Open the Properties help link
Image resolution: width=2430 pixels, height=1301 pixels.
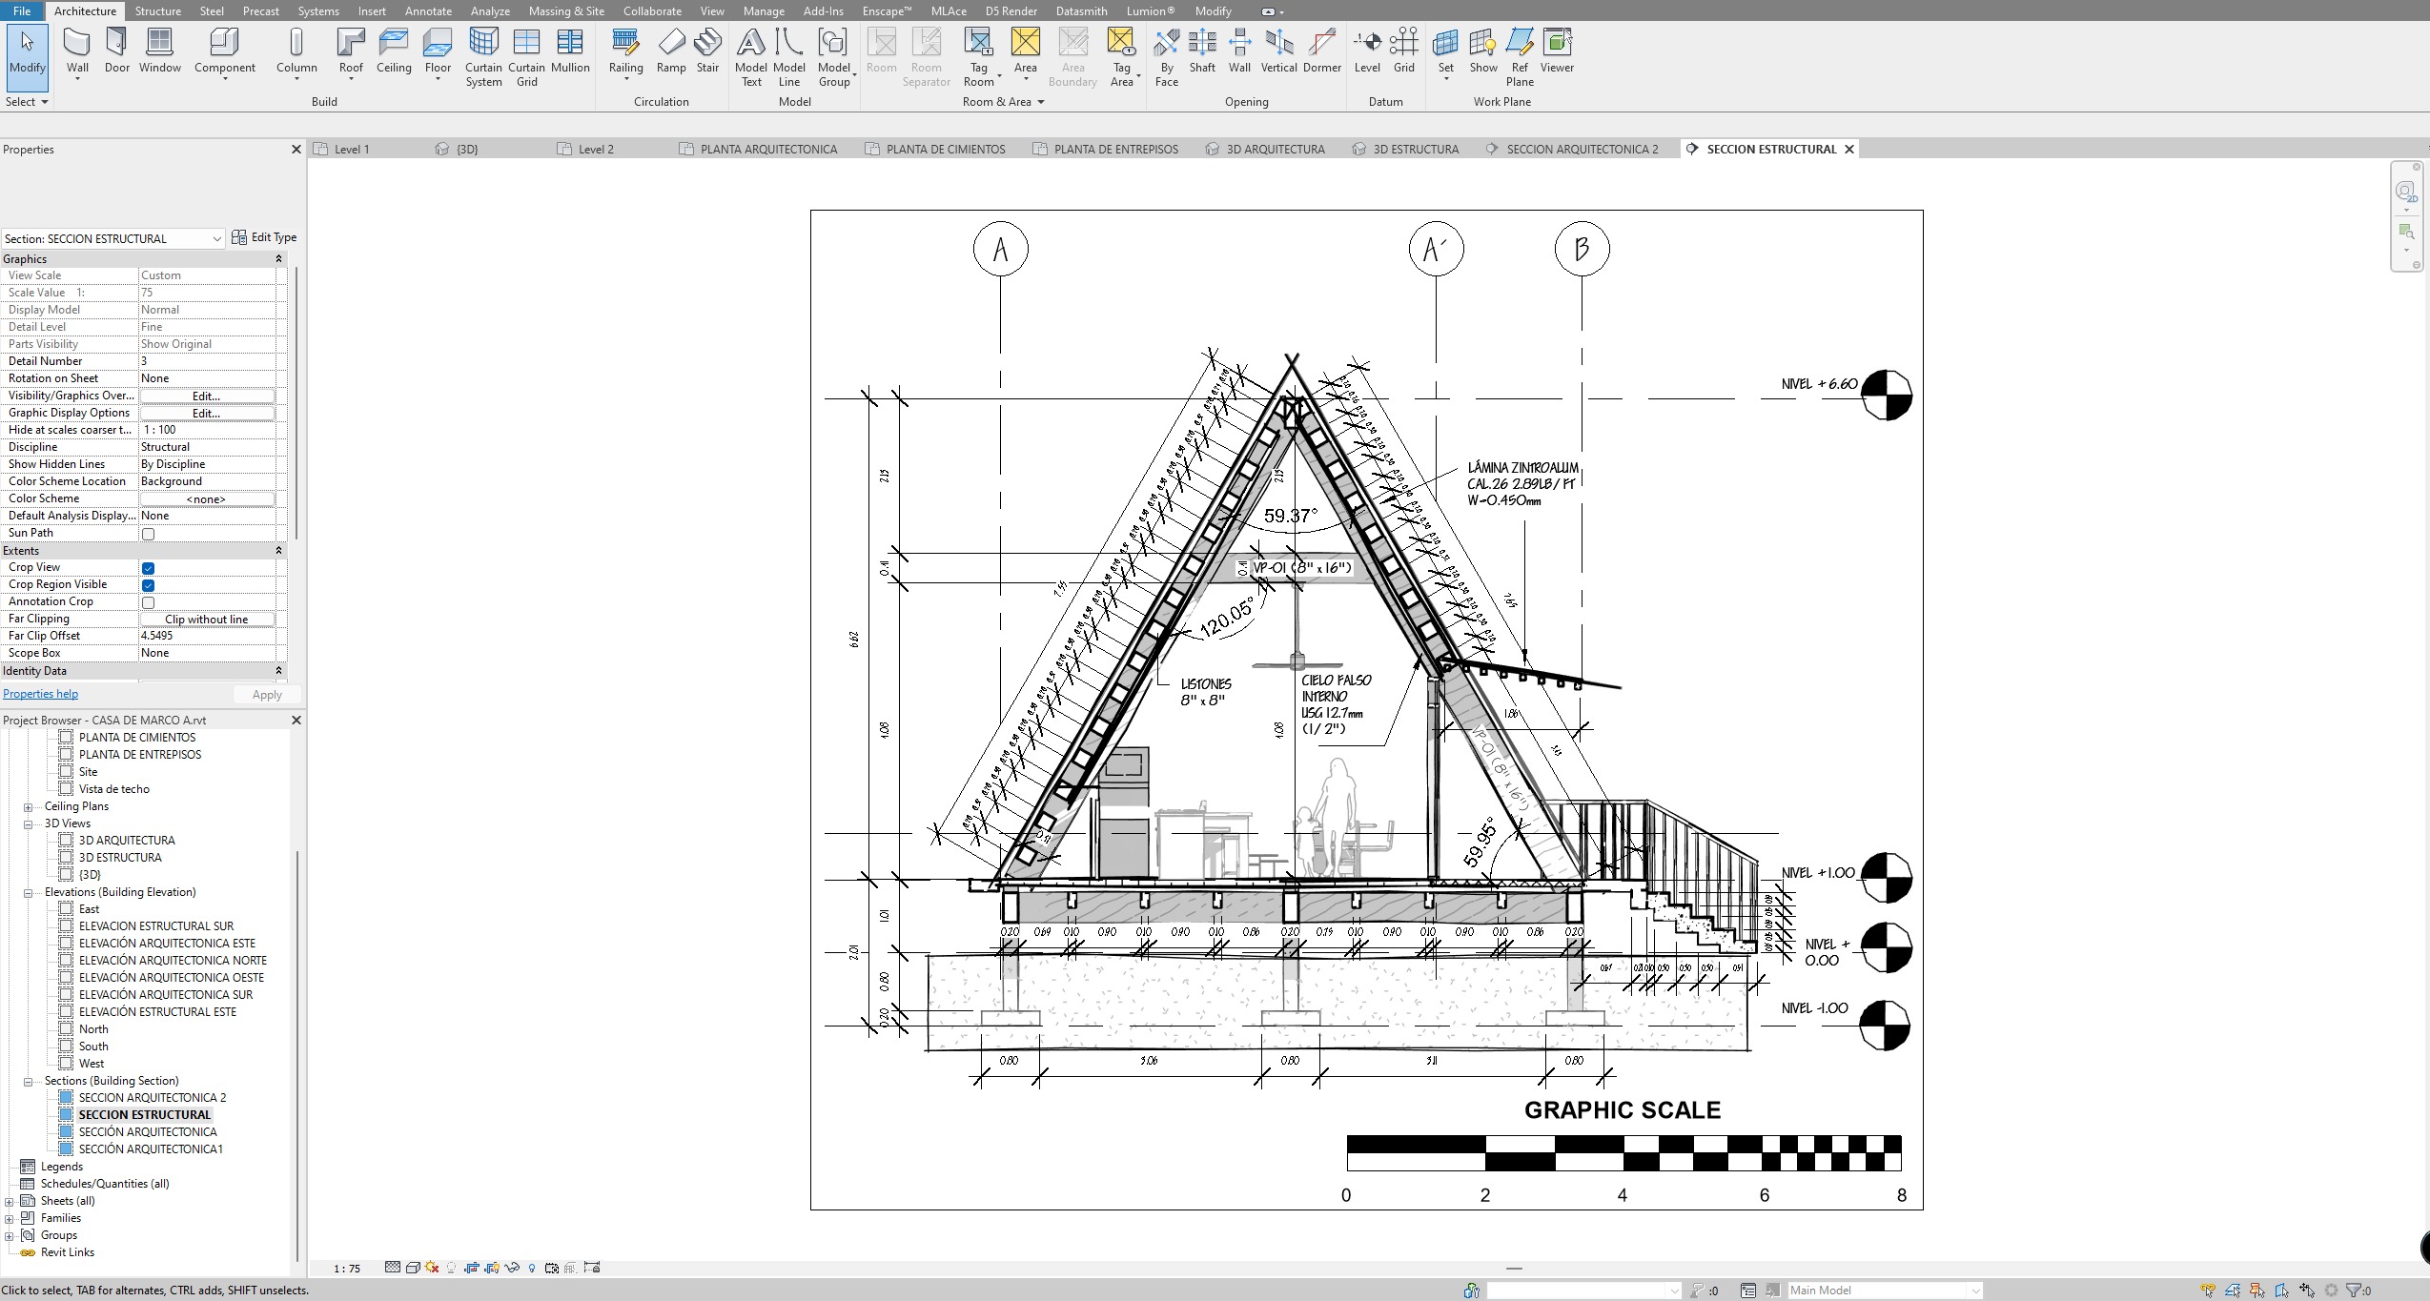[x=40, y=694]
